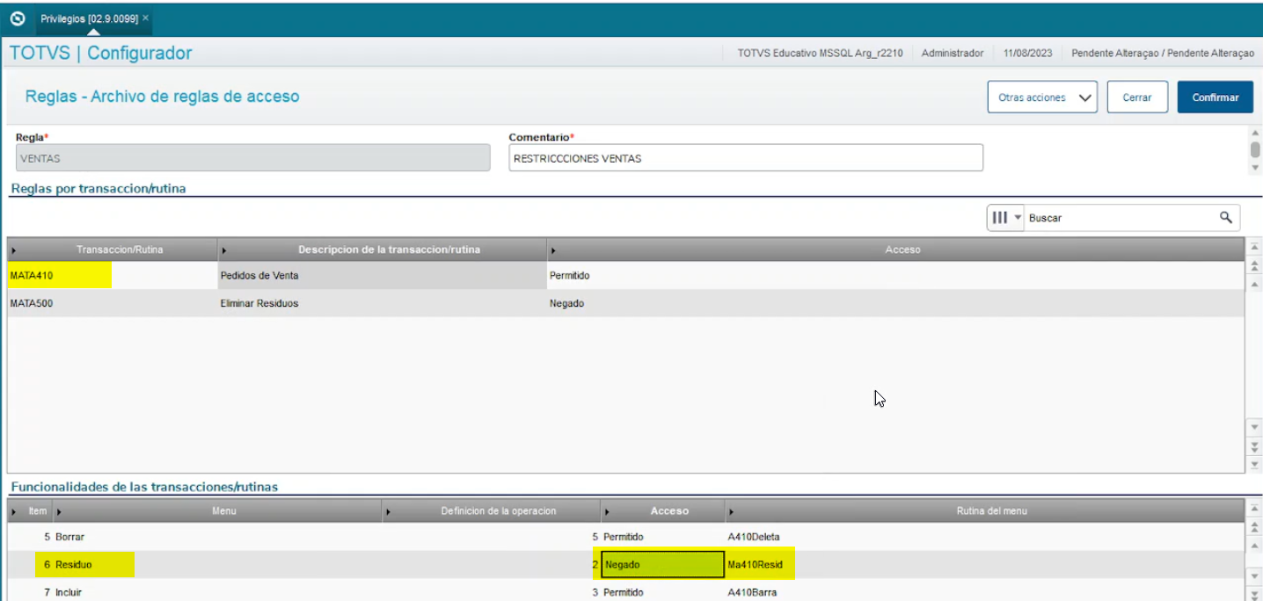
Task: Click the Buscar search field
Action: click(x=1121, y=218)
